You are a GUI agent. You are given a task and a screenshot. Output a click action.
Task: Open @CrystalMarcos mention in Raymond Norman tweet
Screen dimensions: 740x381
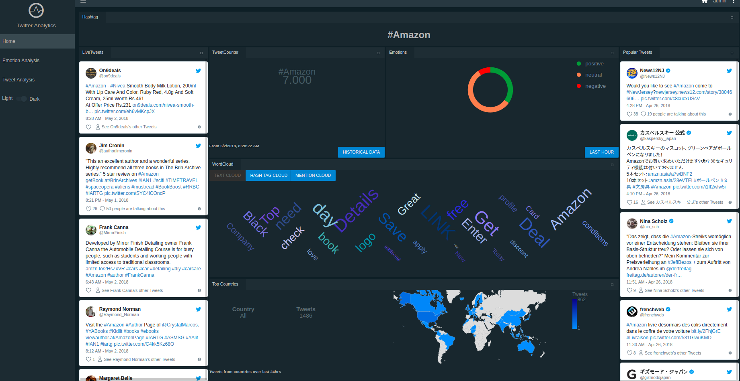(x=180, y=325)
